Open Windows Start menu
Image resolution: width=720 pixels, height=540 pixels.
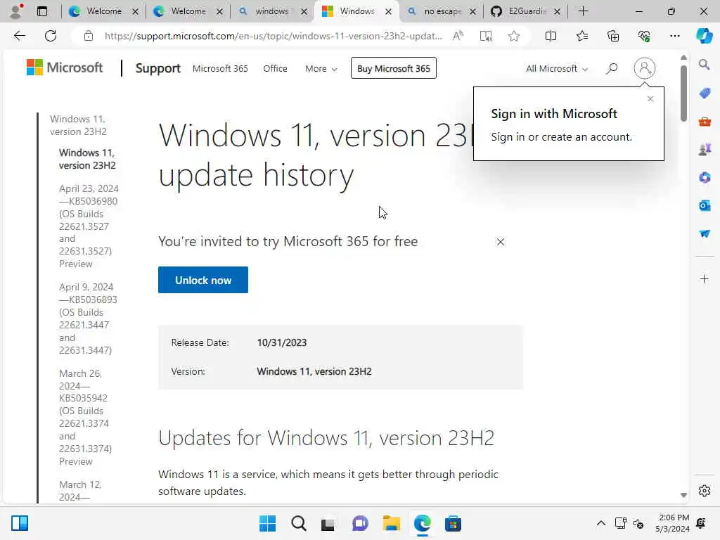267,523
